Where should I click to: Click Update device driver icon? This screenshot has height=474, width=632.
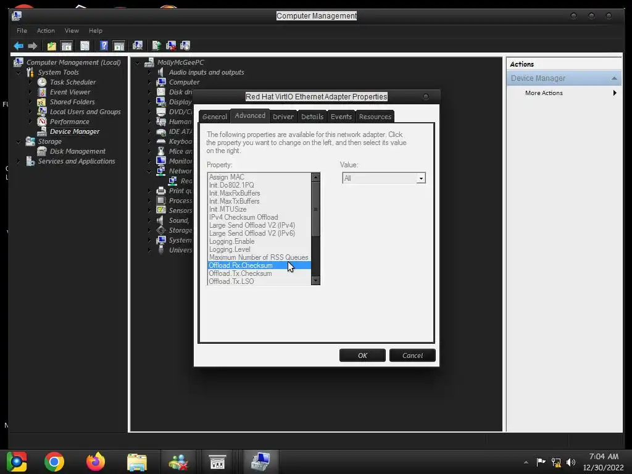[157, 46]
